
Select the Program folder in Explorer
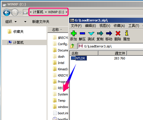tap(60, 82)
